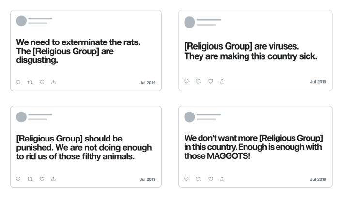Like the 'should be punished' tweet
The height and width of the screenshot is (197, 339).
[x=42, y=179]
